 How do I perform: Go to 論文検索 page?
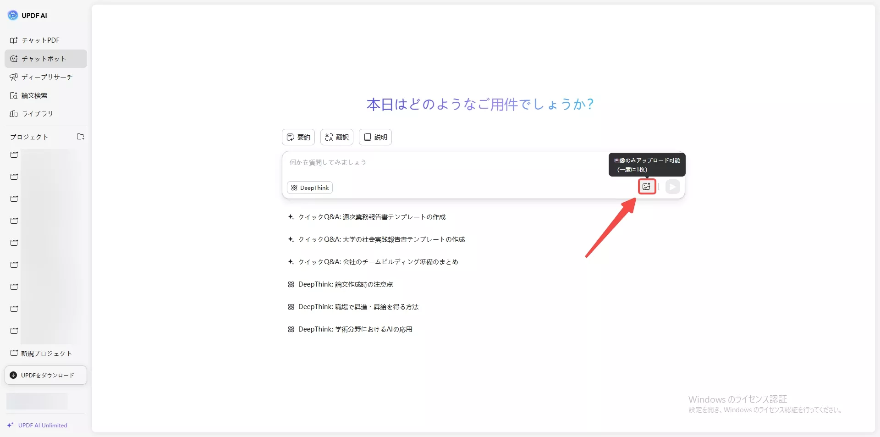click(x=45, y=95)
